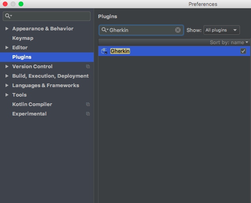
Task: Expand Build, Execution, Deployment section
Action: click(x=7, y=76)
